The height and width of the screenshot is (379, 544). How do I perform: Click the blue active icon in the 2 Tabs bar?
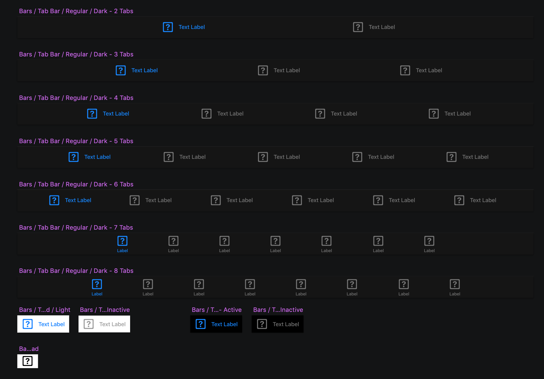(168, 27)
